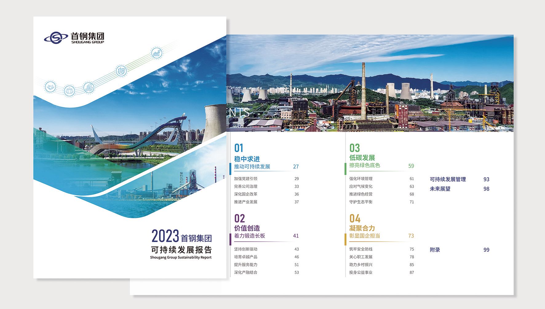Open chapter heading 价值创造

[247, 228]
